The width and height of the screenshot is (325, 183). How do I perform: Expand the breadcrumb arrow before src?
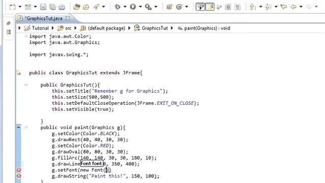coord(53,28)
